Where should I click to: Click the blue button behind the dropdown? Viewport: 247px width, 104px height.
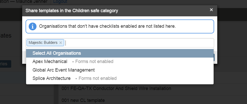pyautogui.click(x=214, y=58)
